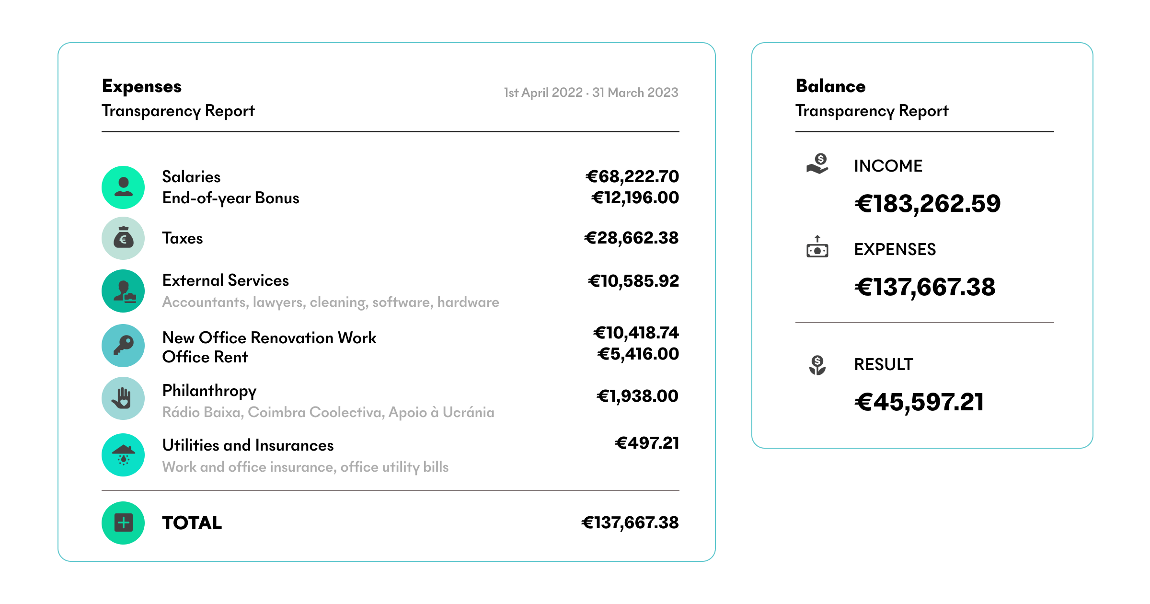
Task: Click the Salaries person icon
Action: click(x=123, y=187)
